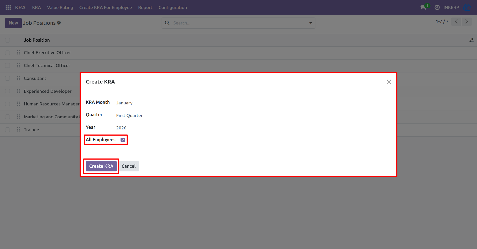Go to next page arrow
Viewport: 477px width, 249px height.
coord(467,21)
